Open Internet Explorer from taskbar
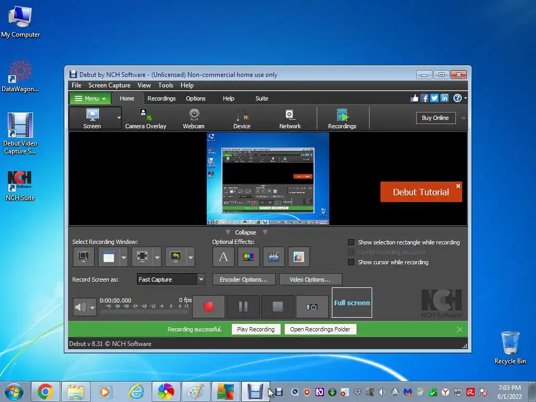This screenshot has width=536, height=402. (x=136, y=392)
